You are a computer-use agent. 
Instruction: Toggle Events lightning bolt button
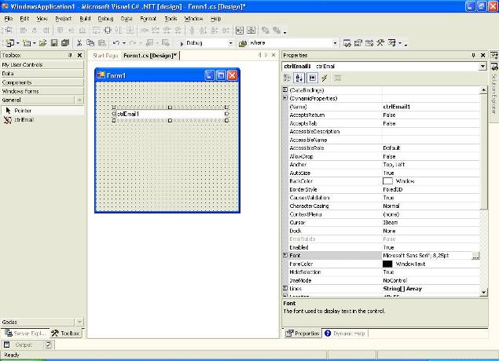pos(325,78)
